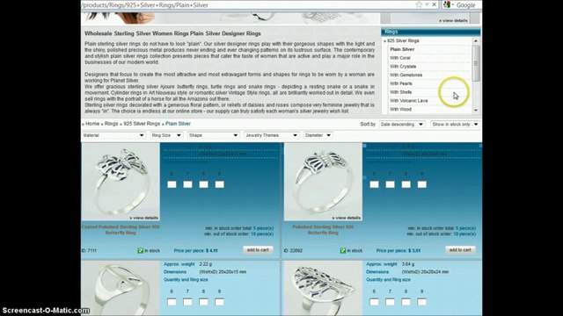Go to Home breadcrumb link
Image resolution: width=563 pixels, height=316 pixels.
pos(92,124)
